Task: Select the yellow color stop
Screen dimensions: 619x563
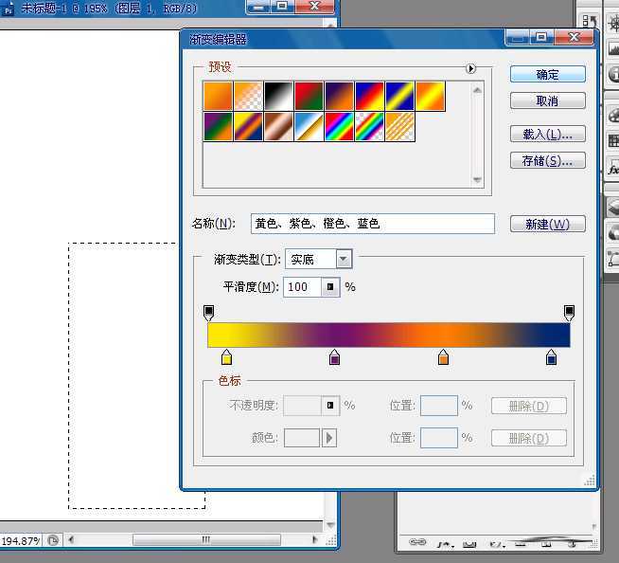Action: tap(226, 357)
